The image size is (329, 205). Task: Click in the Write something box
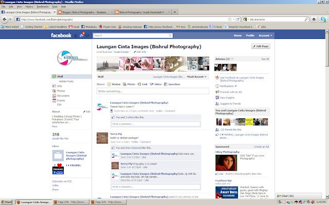click(x=153, y=91)
